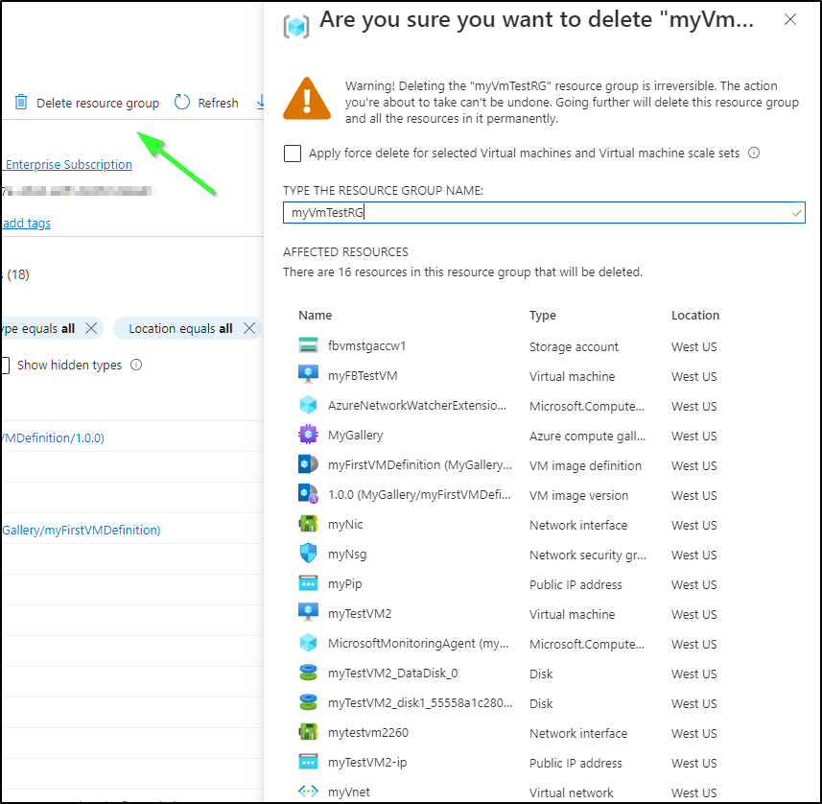Viewport: 822px width, 804px height.
Task: Sort by the Type column header
Action: 542,316
